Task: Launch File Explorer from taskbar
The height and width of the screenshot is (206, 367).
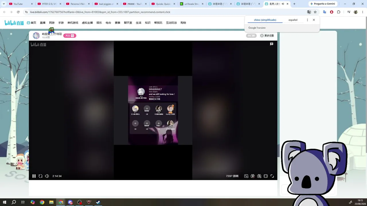Action: click(51, 202)
